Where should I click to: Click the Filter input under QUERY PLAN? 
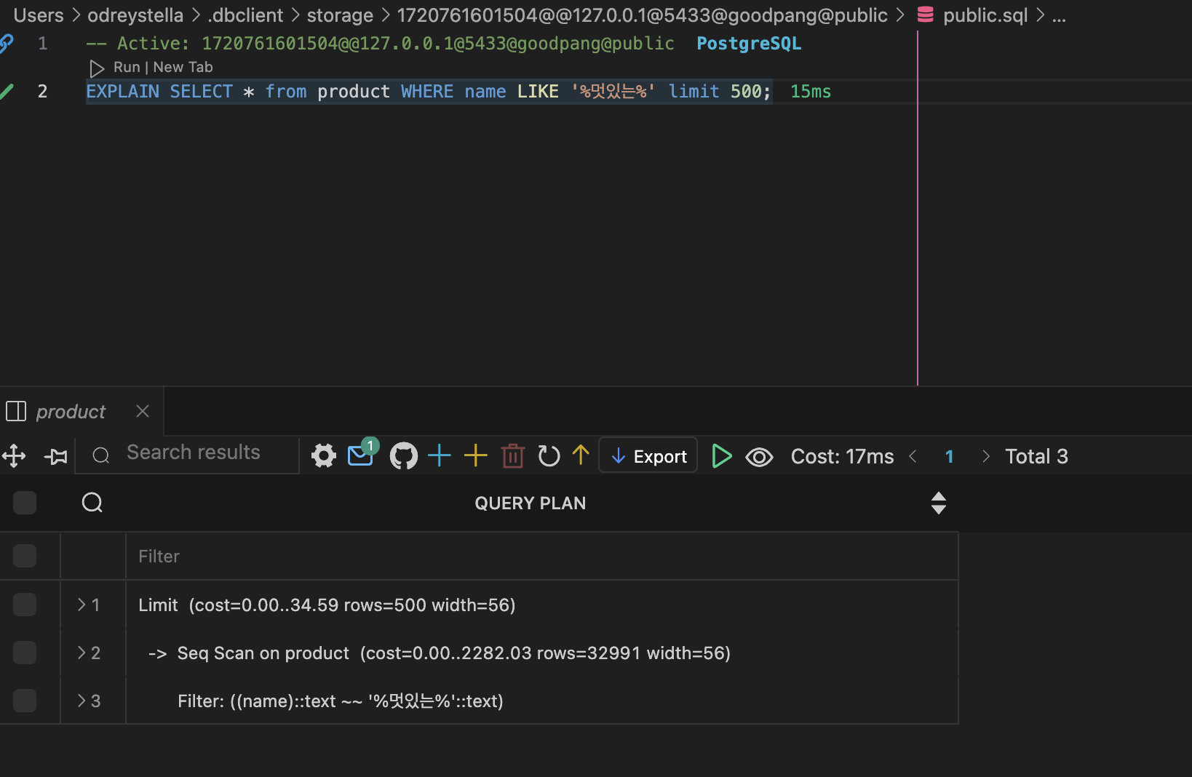(542, 556)
